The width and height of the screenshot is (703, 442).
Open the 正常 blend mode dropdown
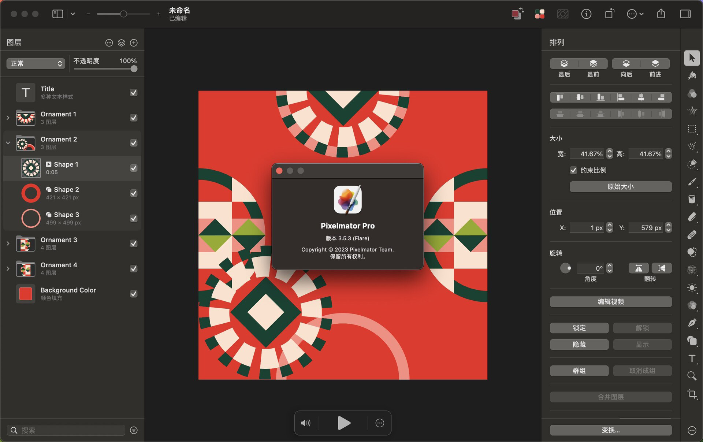coord(36,64)
